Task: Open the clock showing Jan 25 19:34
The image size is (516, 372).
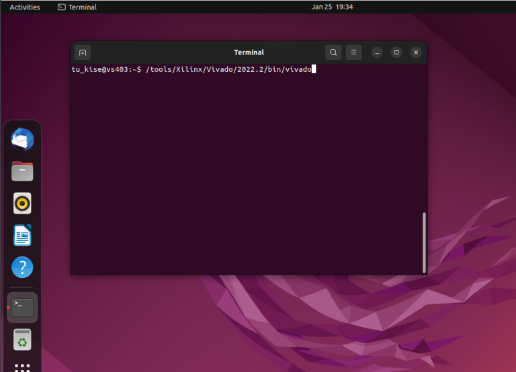Action: 332,7
